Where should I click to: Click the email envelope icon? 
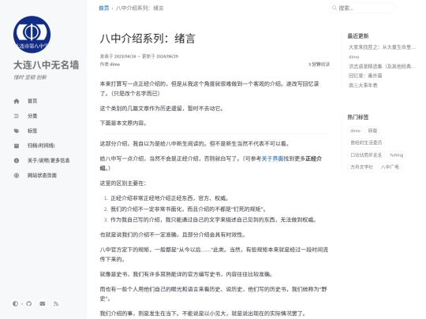tap(43, 303)
